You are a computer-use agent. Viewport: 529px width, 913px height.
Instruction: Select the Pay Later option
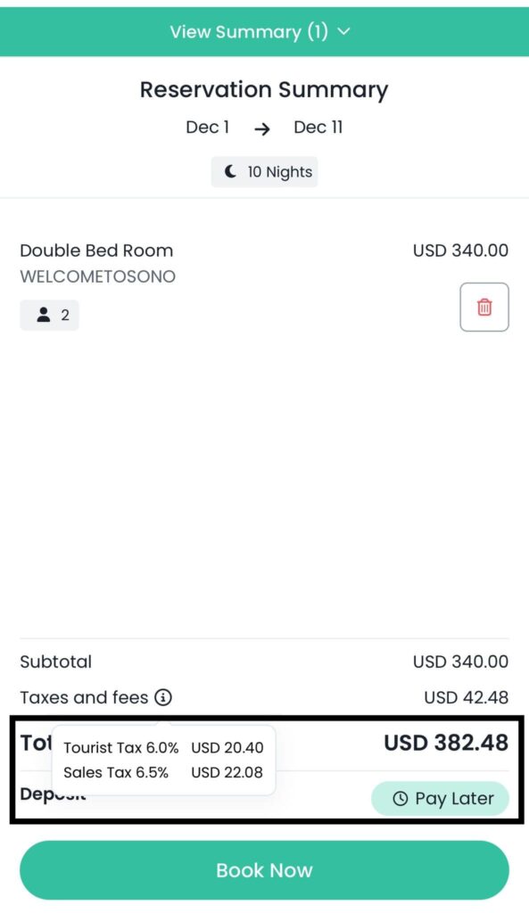(440, 799)
